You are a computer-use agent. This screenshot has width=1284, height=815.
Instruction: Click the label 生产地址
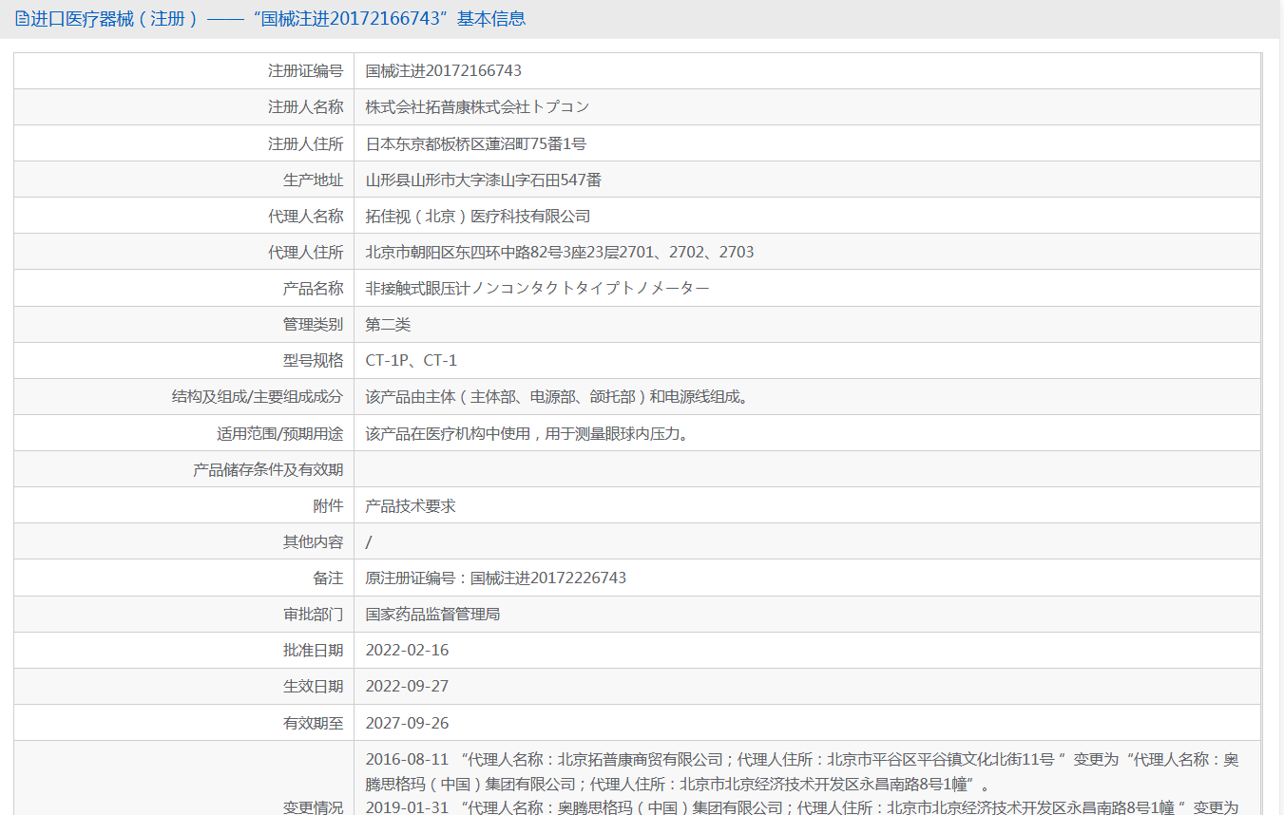pos(313,180)
